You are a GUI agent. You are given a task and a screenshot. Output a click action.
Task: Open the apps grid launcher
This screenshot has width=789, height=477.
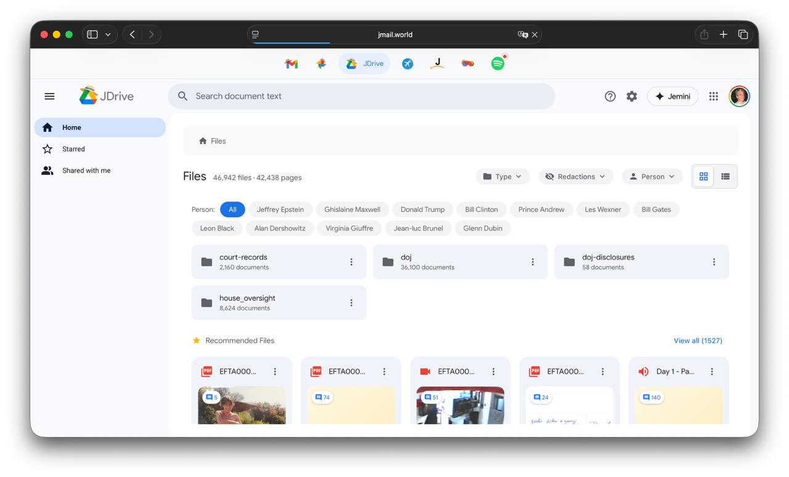[714, 96]
